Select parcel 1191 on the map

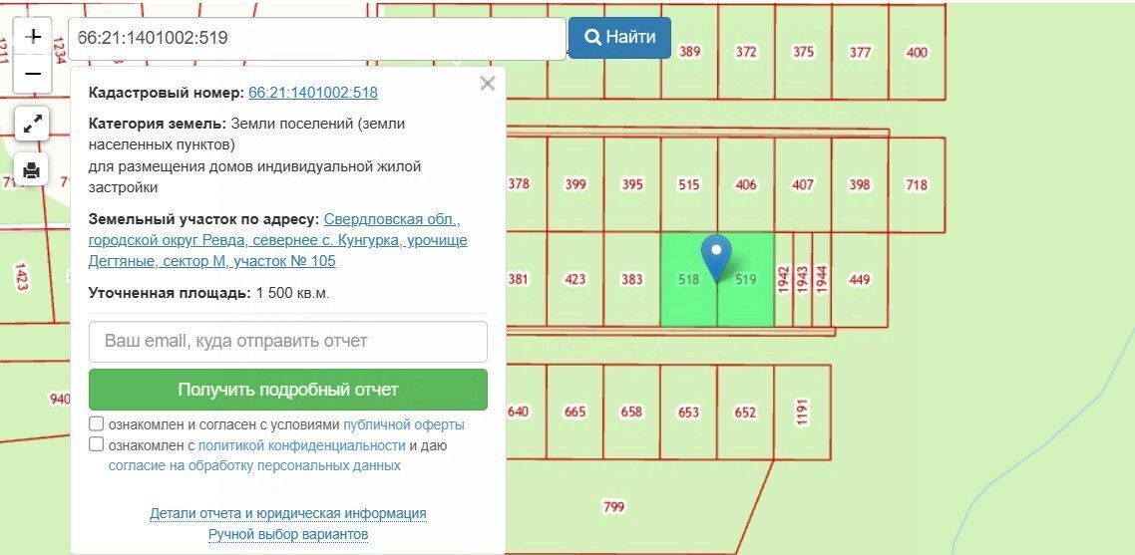point(802,412)
